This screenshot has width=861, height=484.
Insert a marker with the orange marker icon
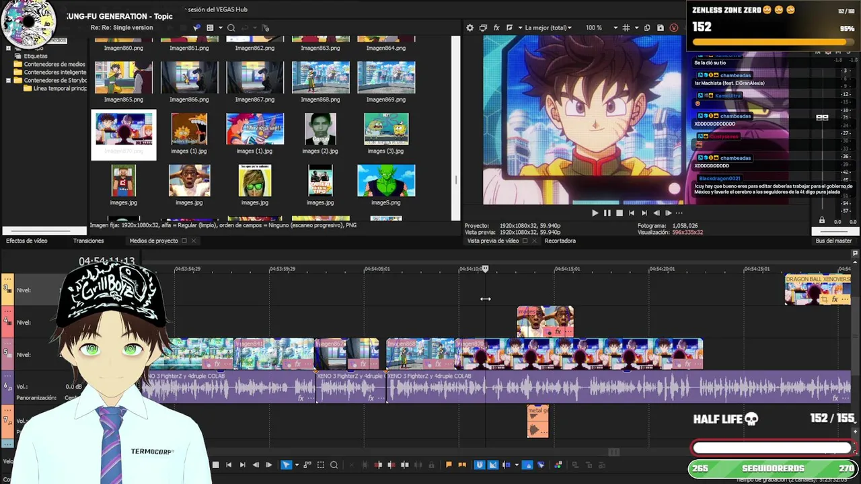[x=449, y=465]
